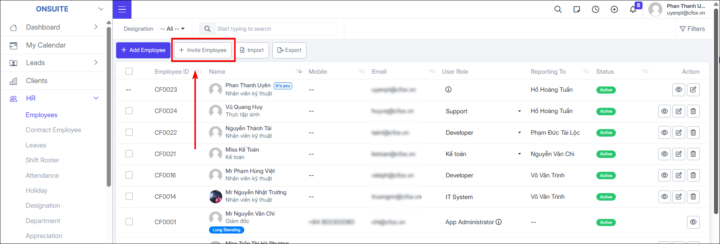720x244 pixels.
Task: Expand the Leads menu chevron
Action: [96, 62]
